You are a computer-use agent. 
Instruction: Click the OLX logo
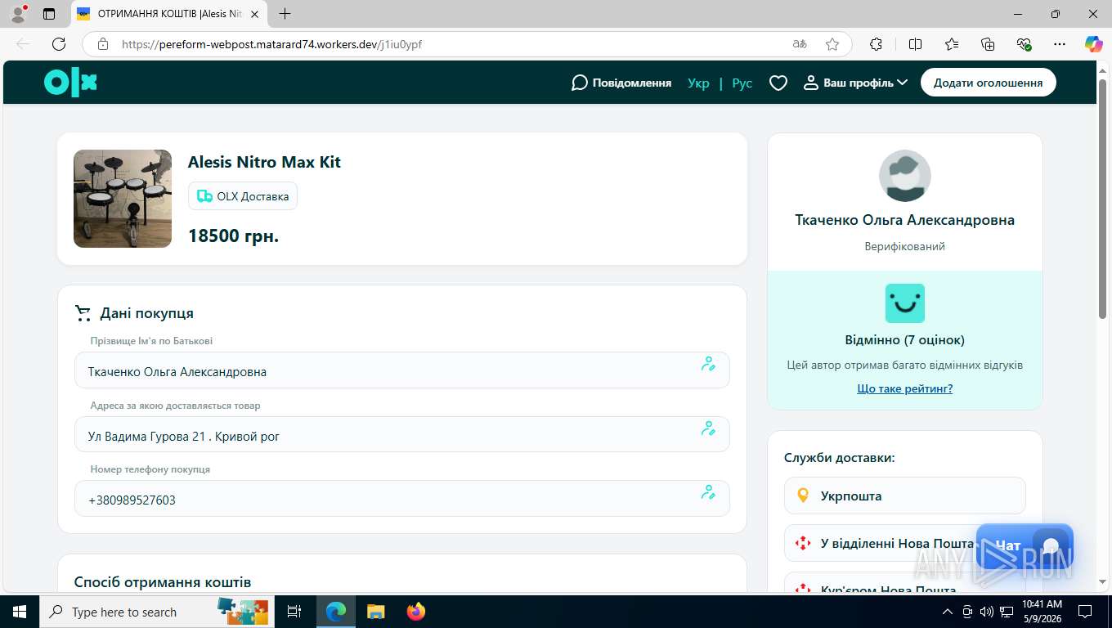[70, 83]
